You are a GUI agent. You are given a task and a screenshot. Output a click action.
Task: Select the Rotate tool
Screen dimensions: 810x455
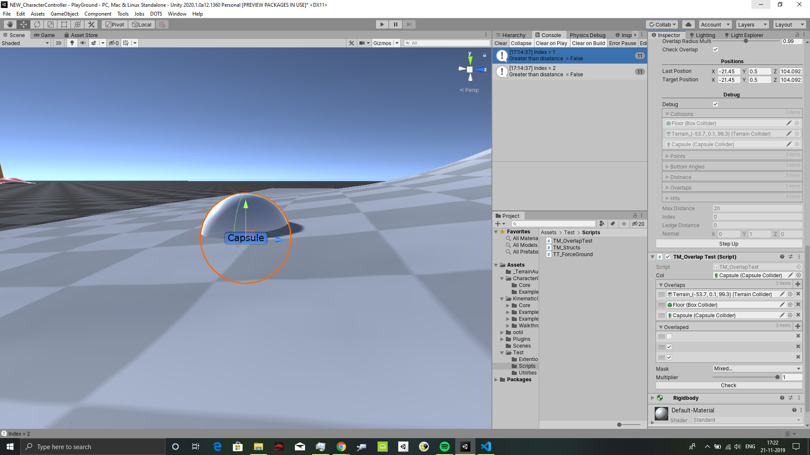[37, 24]
